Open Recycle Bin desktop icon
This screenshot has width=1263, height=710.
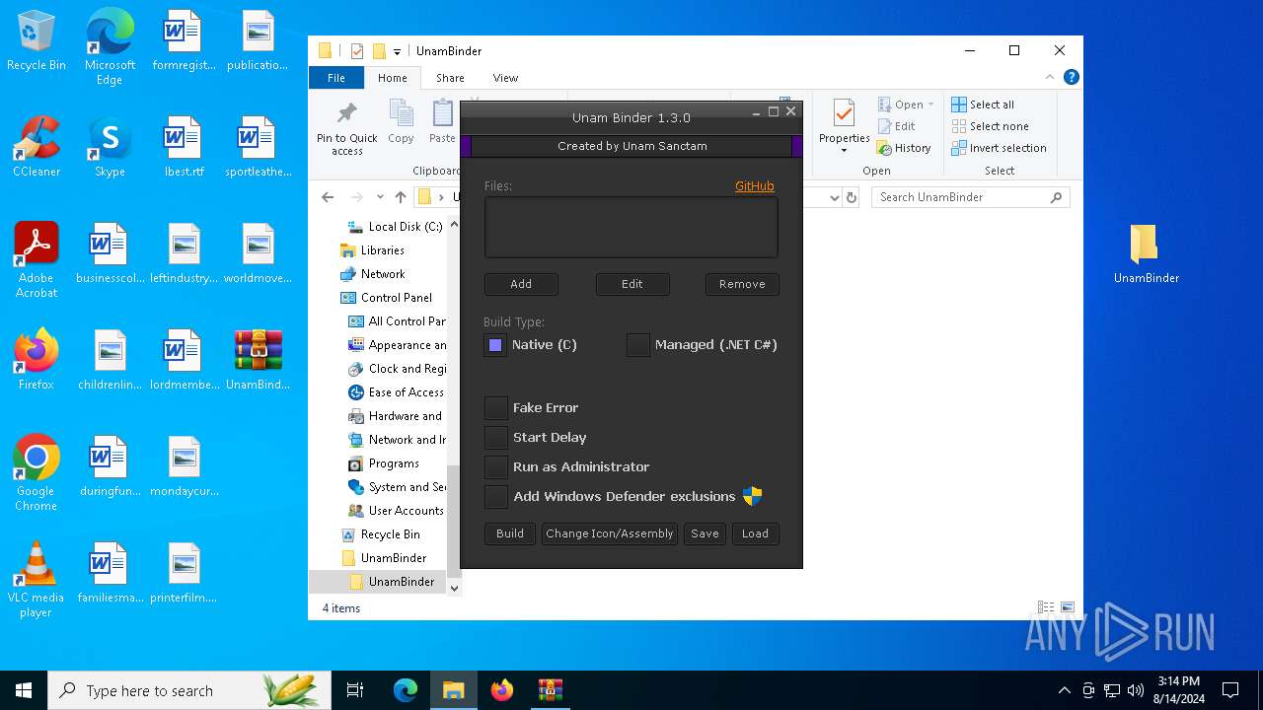pyautogui.click(x=37, y=41)
